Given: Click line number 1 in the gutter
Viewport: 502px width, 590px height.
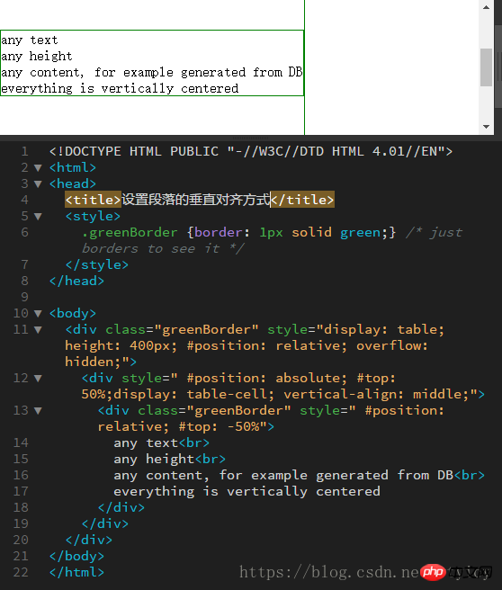Looking at the screenshot, I should (24, 151).
